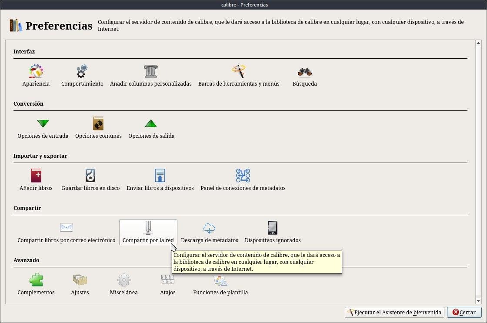Open Enviar libros a dispositivos icon
The image size is (487, 323).
click(160, 176)
